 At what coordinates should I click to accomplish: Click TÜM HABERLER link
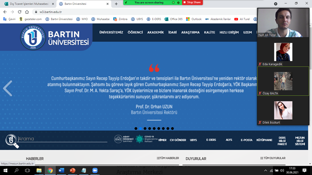point(168,158)
